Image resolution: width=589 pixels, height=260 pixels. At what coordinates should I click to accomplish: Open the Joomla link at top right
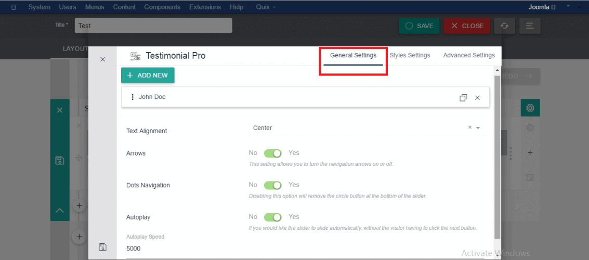(x=542, y=7)
